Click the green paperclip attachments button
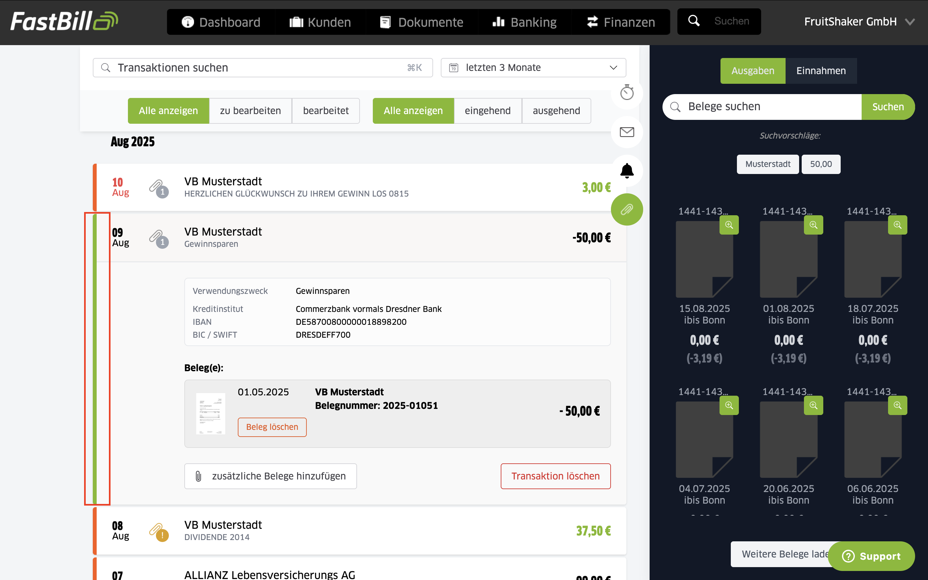 (627, 209)
